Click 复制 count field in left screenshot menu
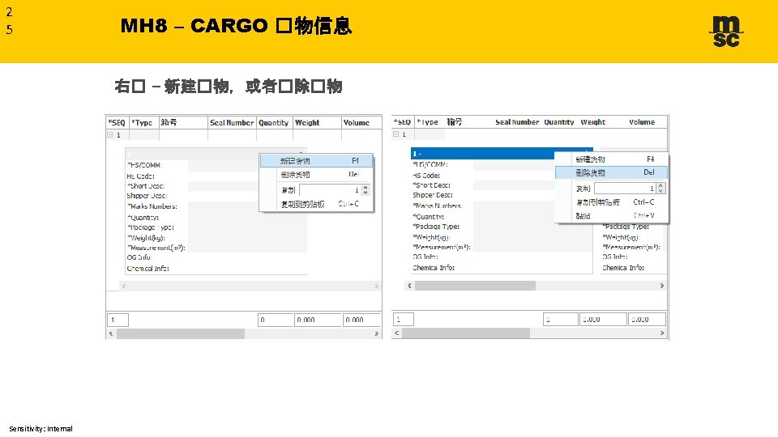This screenshot has width=778, height=437. (331, 189)
